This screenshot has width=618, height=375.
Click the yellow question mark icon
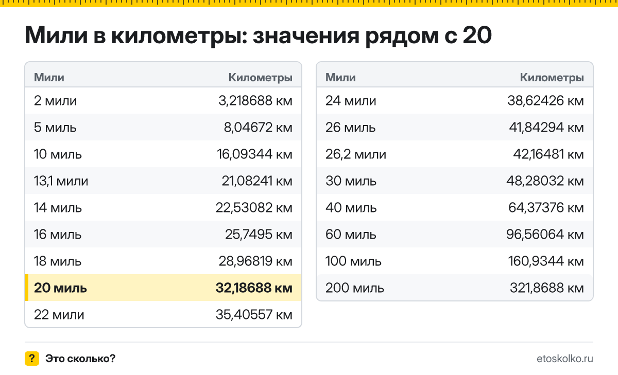coord(32,359)
